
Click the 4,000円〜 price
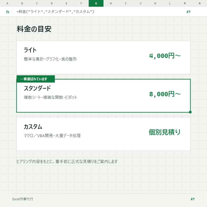click(165, 56)
